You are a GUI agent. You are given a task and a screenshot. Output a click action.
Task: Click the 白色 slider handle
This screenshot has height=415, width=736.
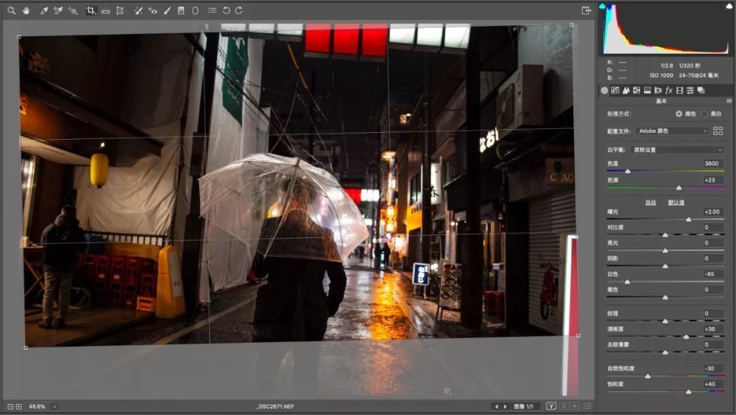click(627, 281)
